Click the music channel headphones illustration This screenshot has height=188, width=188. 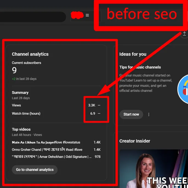[183, 89]
